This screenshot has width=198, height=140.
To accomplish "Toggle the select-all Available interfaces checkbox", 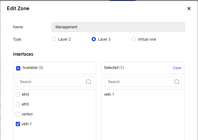I will pos(18,68).
